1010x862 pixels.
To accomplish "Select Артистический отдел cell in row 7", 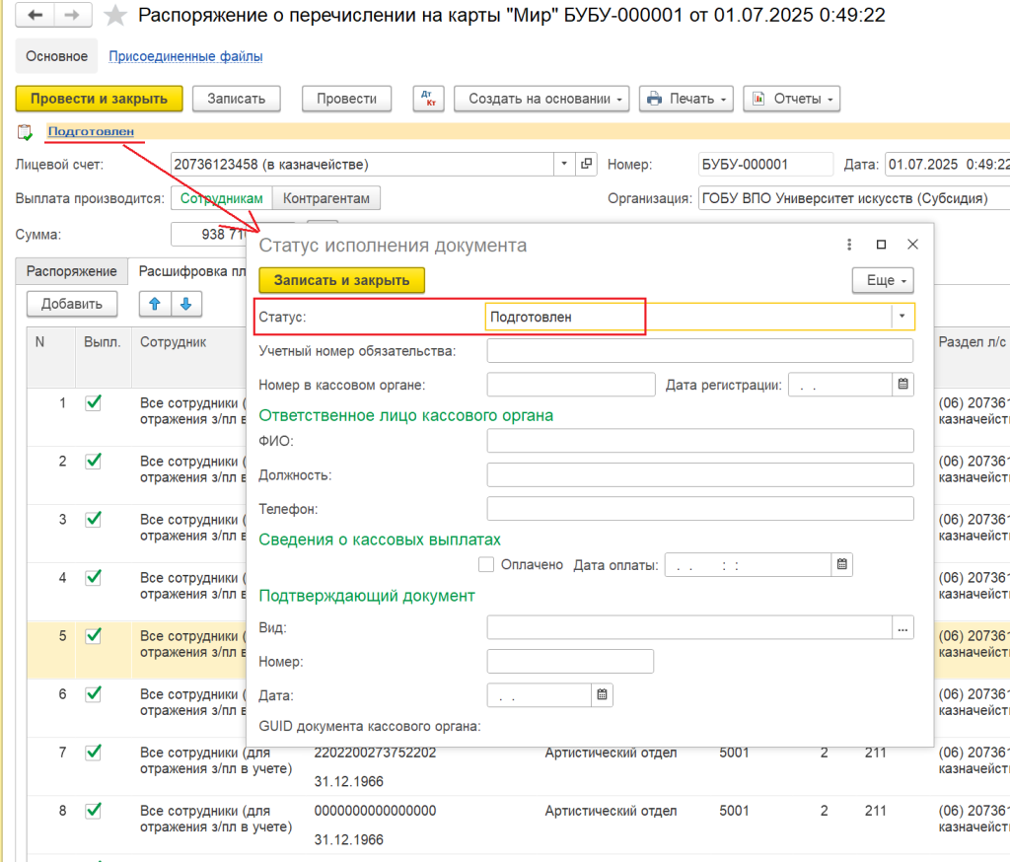I will point(611,753).
